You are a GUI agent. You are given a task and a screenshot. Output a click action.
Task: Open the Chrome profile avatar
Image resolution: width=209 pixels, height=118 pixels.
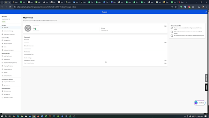(203, 7)
